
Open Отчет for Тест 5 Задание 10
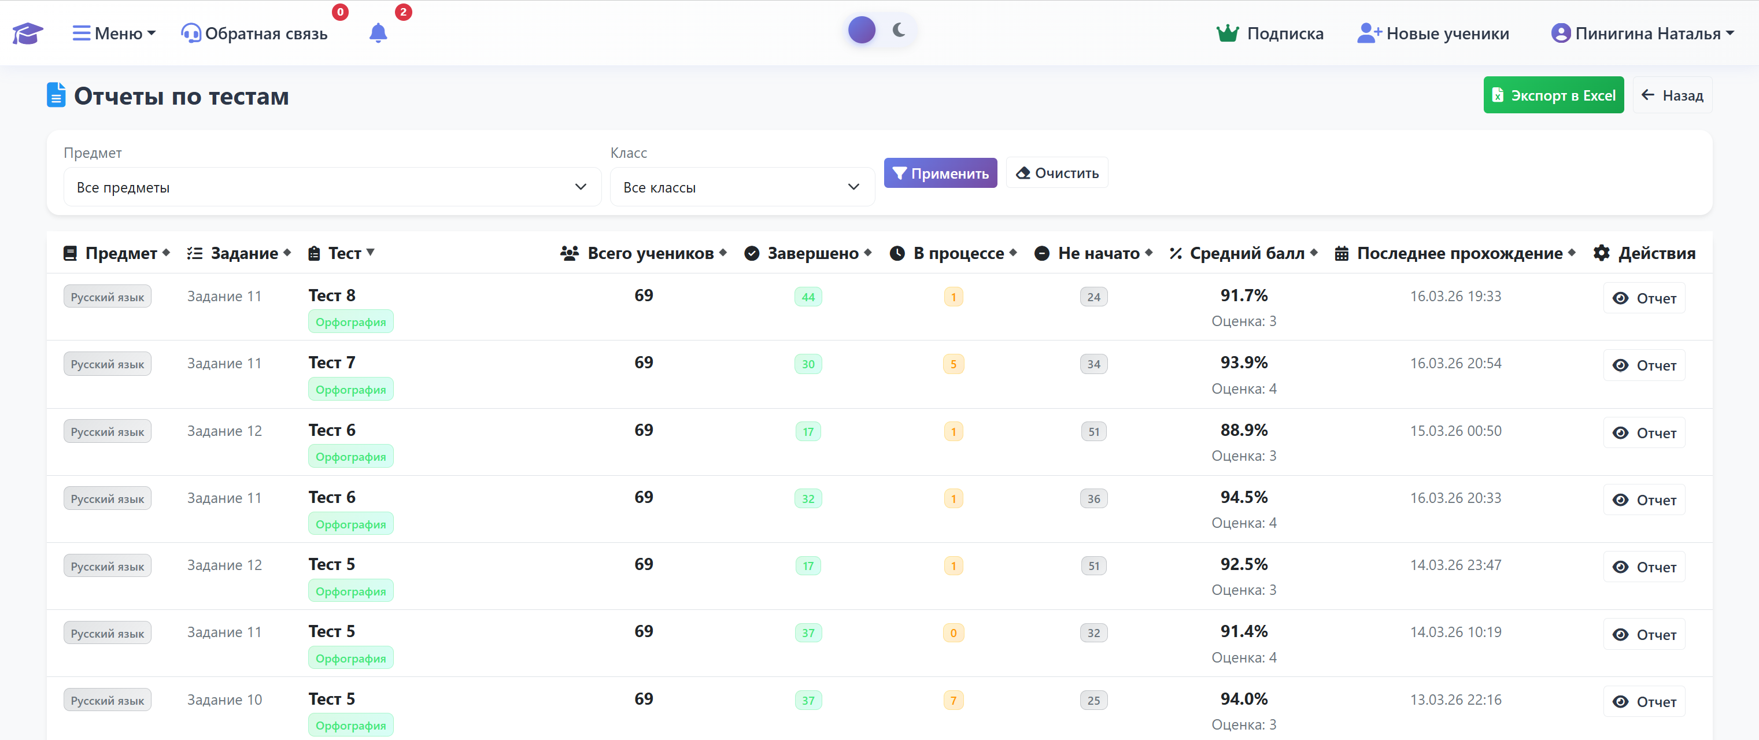tap(1643, 702)
